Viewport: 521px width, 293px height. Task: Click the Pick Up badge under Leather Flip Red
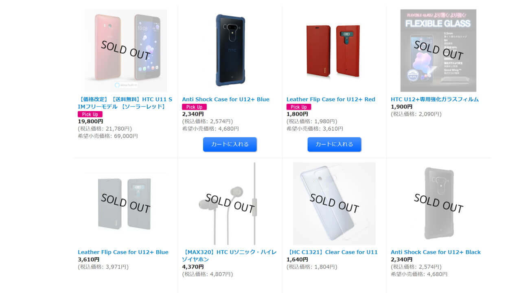(299, 107)
